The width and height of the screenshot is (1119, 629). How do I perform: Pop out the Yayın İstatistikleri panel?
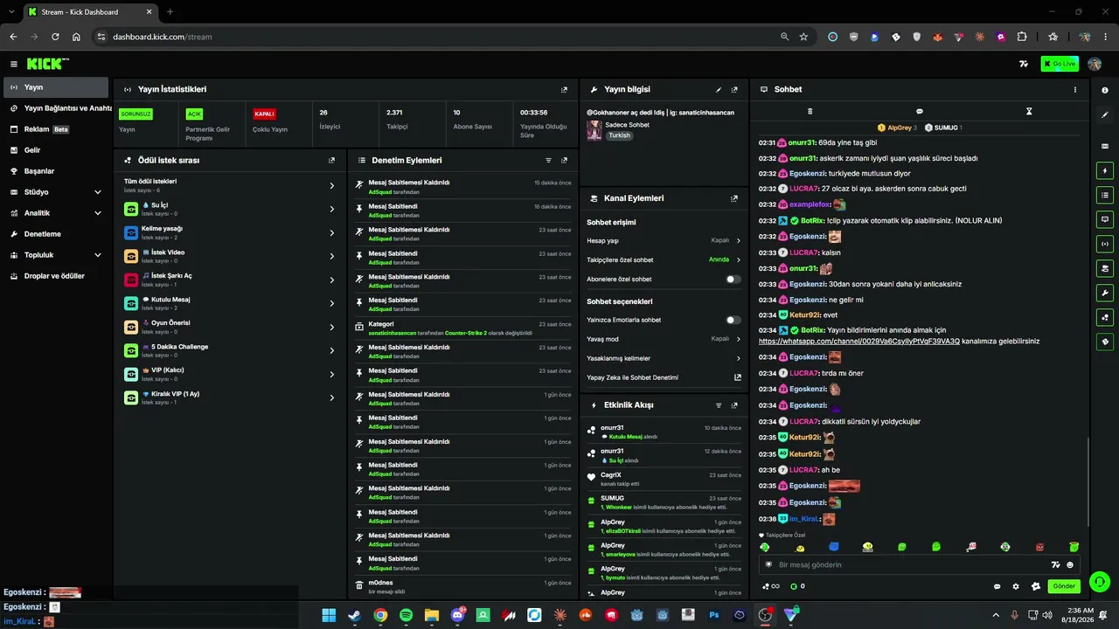[x=564, y=89]
